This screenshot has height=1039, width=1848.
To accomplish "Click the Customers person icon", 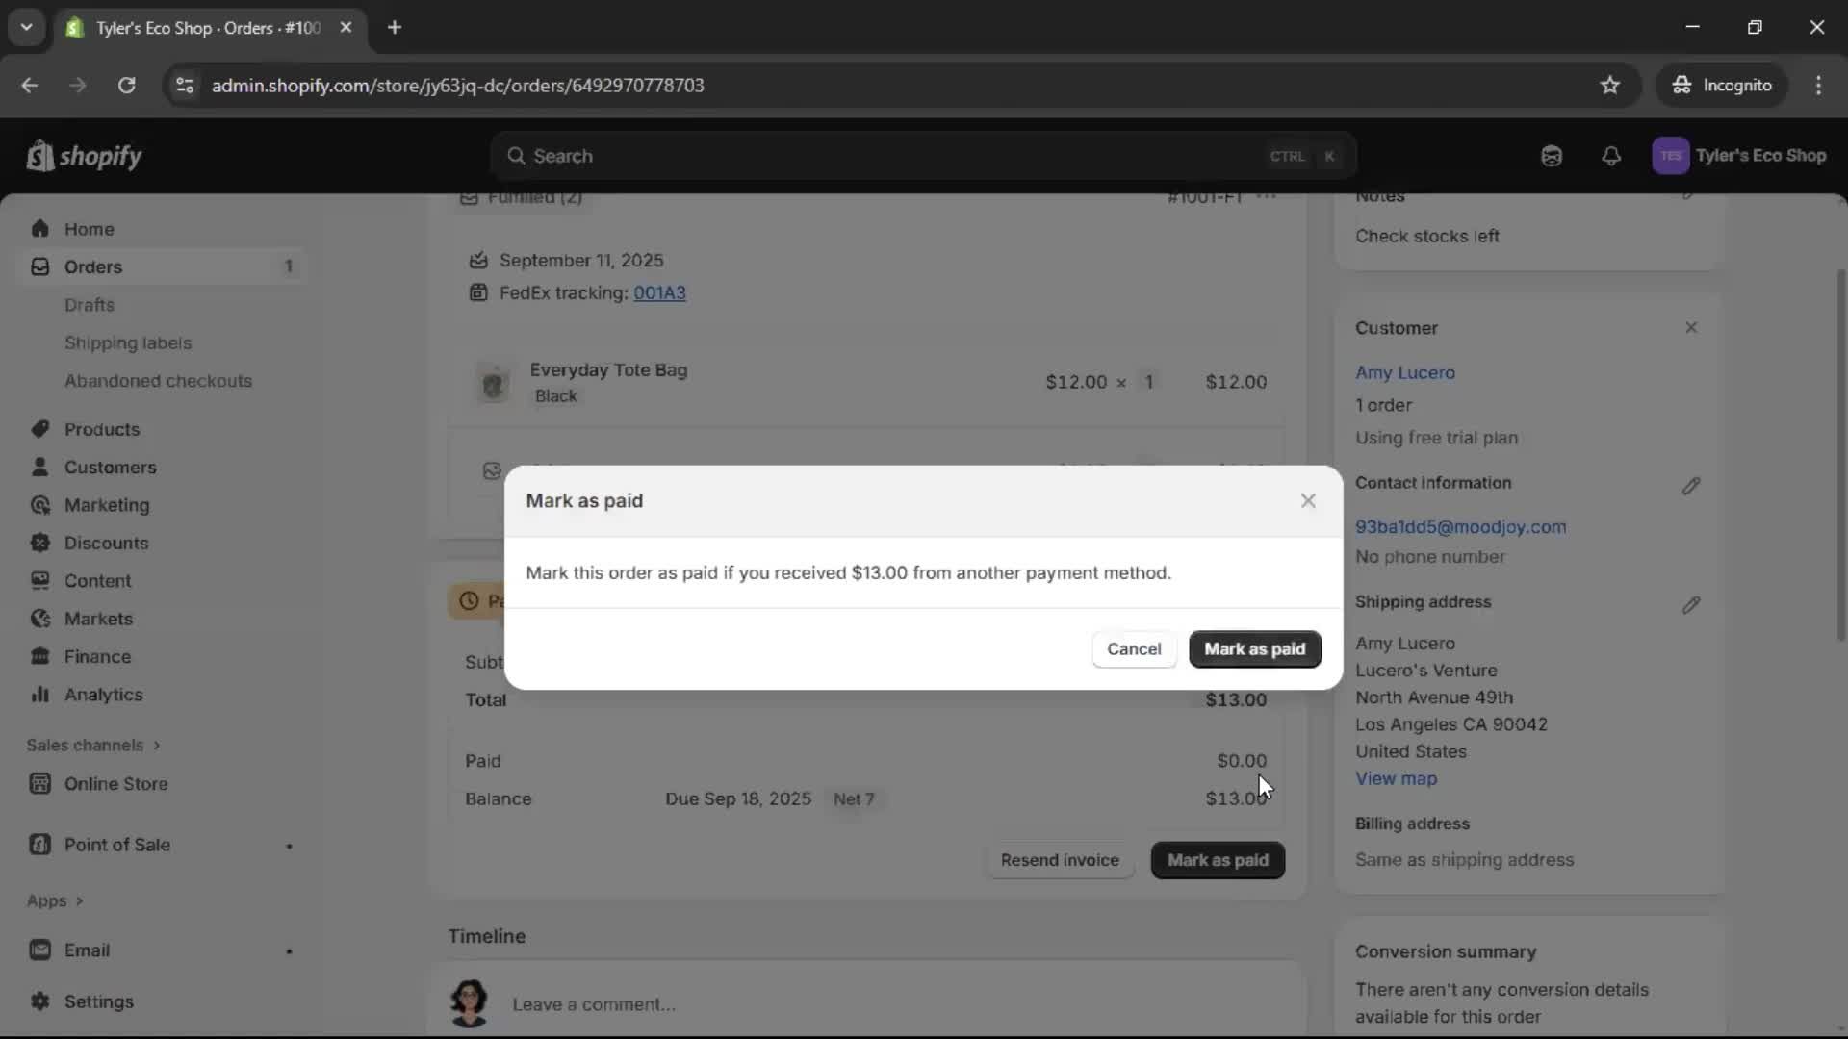I will click(x=39, y=467).
